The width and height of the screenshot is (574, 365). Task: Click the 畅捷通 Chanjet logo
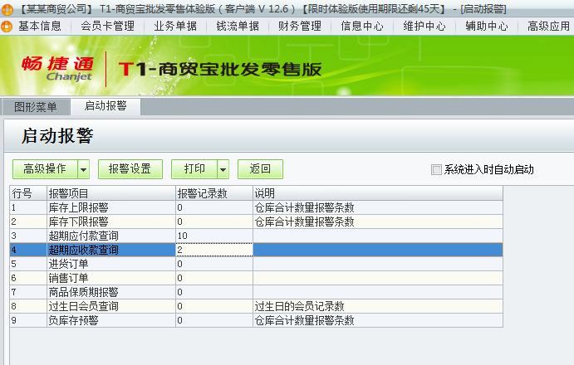[x=57, y=69]
